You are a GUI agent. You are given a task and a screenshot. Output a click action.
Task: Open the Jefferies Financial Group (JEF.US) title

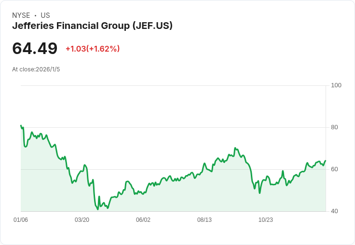tap(92, 26)
